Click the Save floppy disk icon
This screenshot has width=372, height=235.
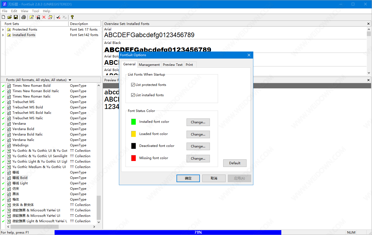(16, 17)
